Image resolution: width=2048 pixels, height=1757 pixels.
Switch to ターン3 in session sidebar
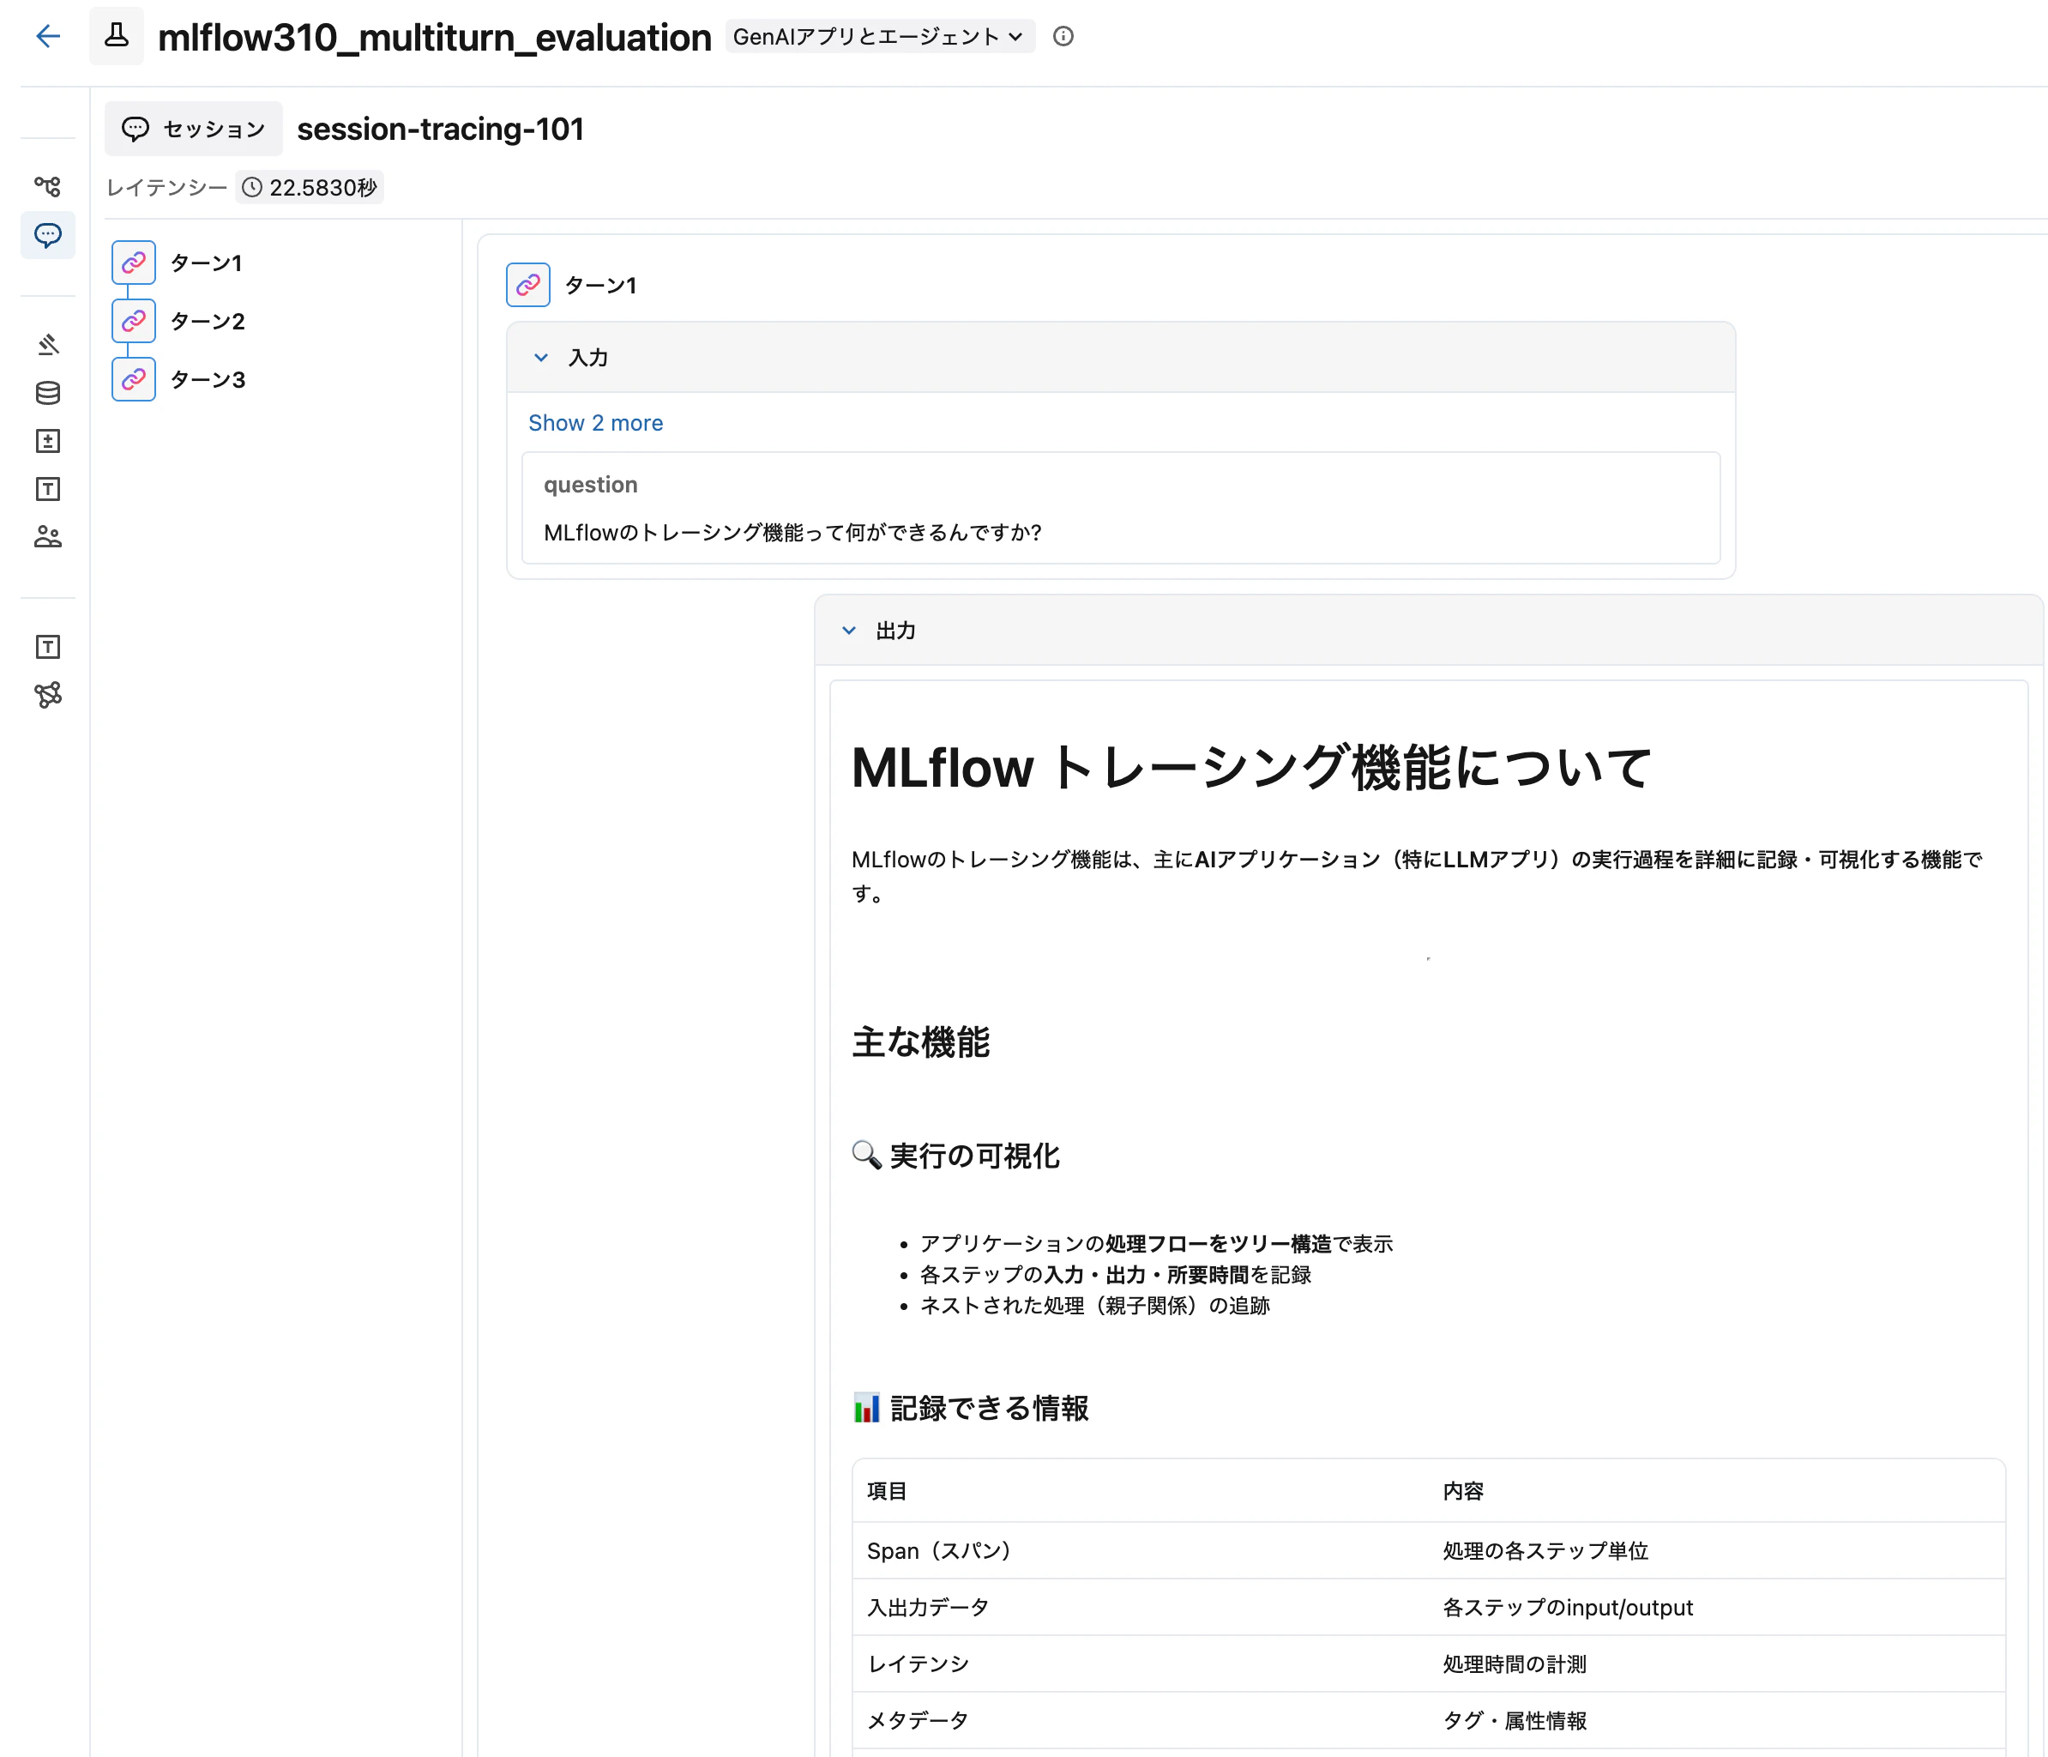208,378
